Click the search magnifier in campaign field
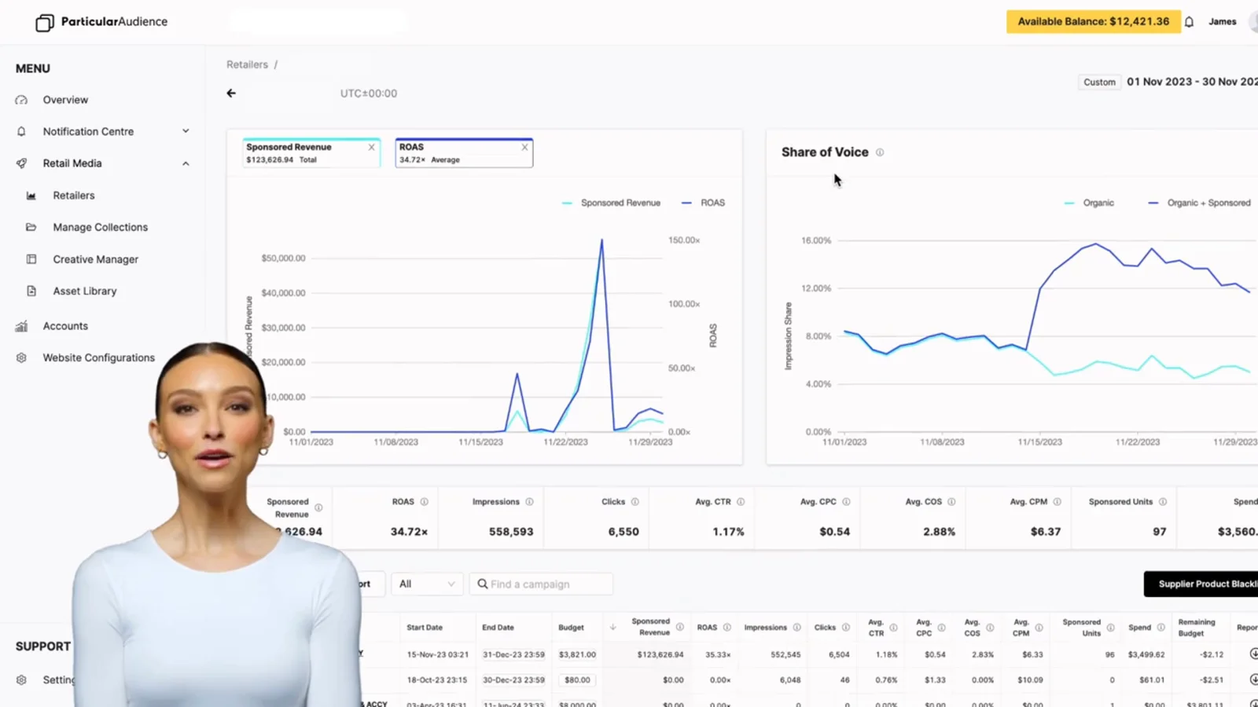This screenshot has height=707, width=1258. pyautogui.click(x=483, y=584)
